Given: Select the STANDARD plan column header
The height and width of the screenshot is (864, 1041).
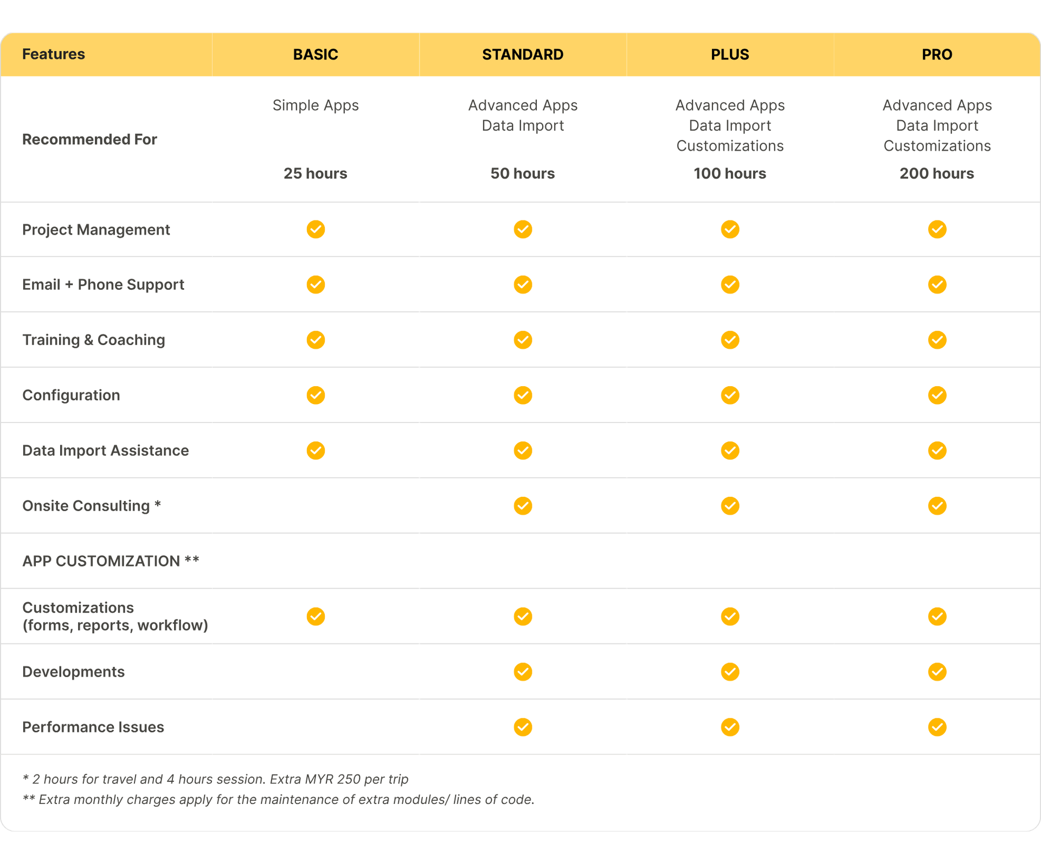Looking at the screenshot, I should tap(523, 54).
